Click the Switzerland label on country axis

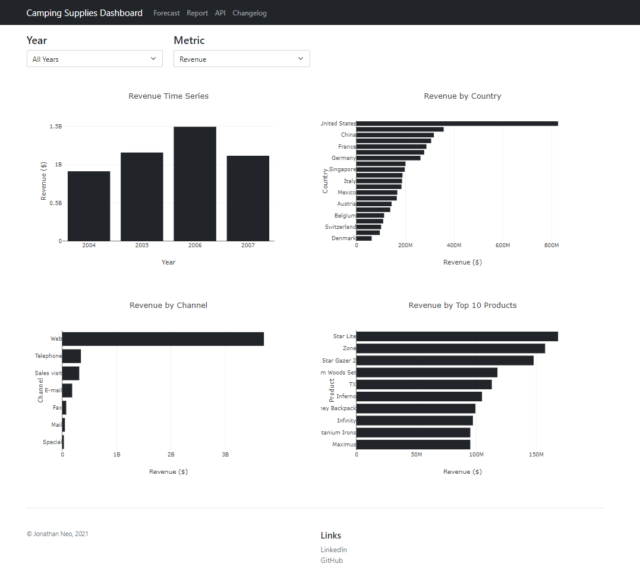coord(341,226)
